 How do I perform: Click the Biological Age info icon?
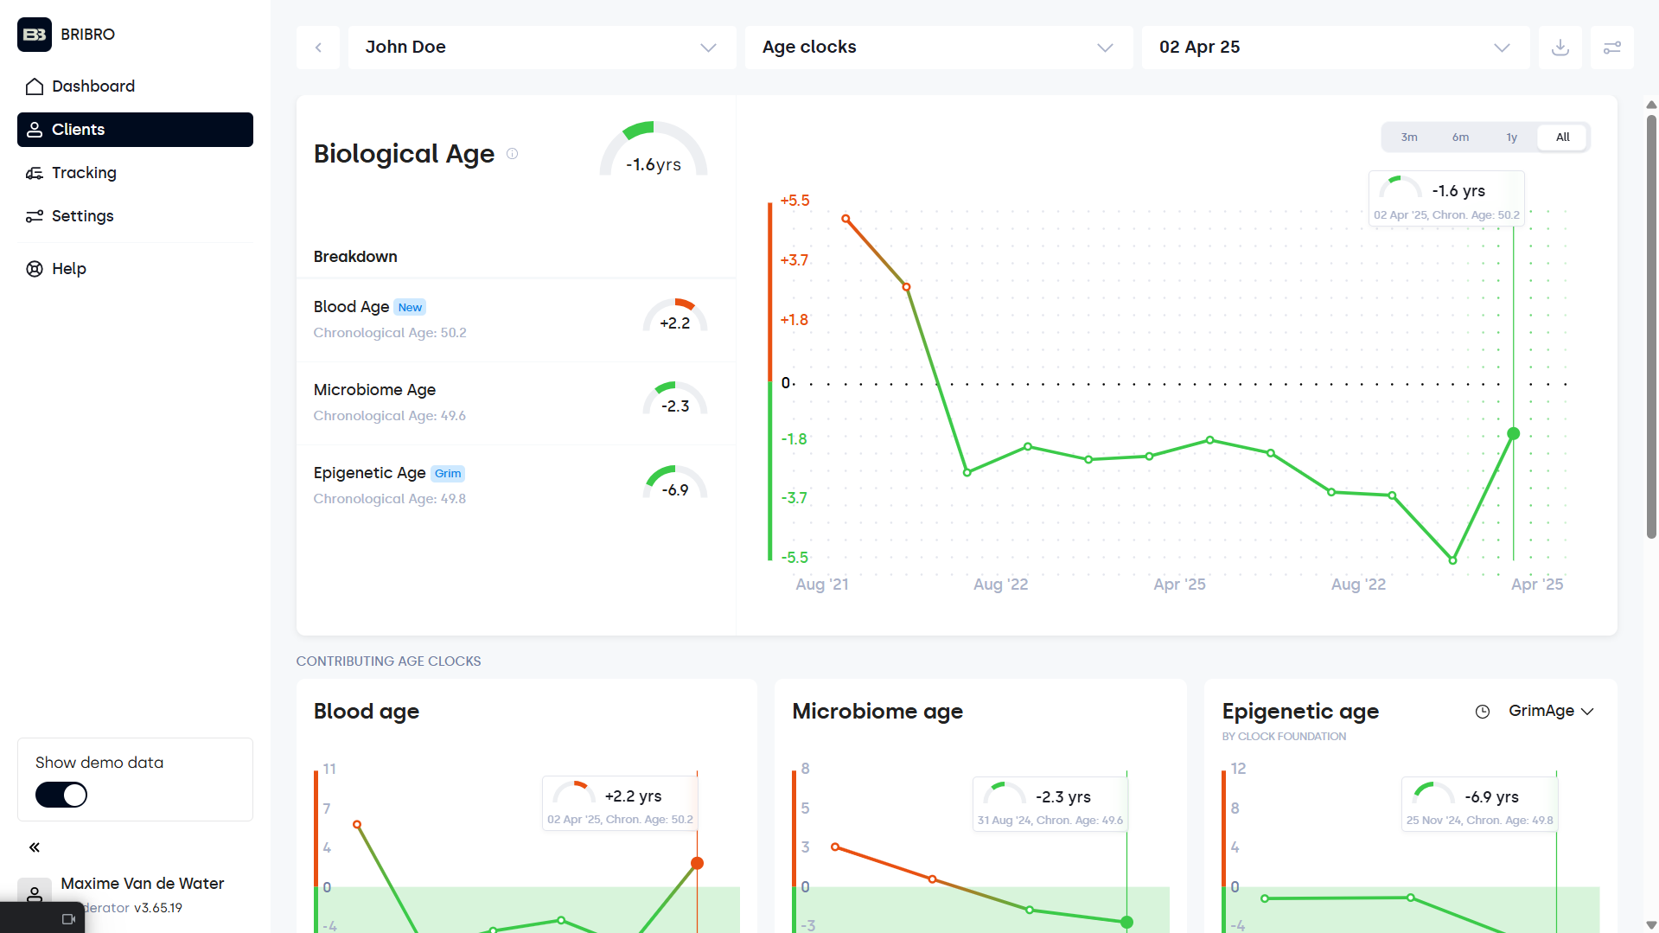coord(512,154)
